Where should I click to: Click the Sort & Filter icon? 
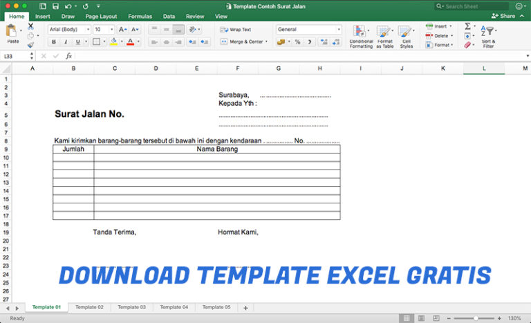coord(490,36)
